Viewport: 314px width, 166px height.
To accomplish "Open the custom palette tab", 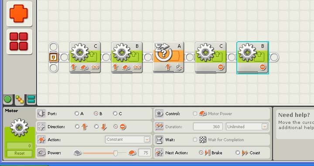I will (x=31, y=99).
